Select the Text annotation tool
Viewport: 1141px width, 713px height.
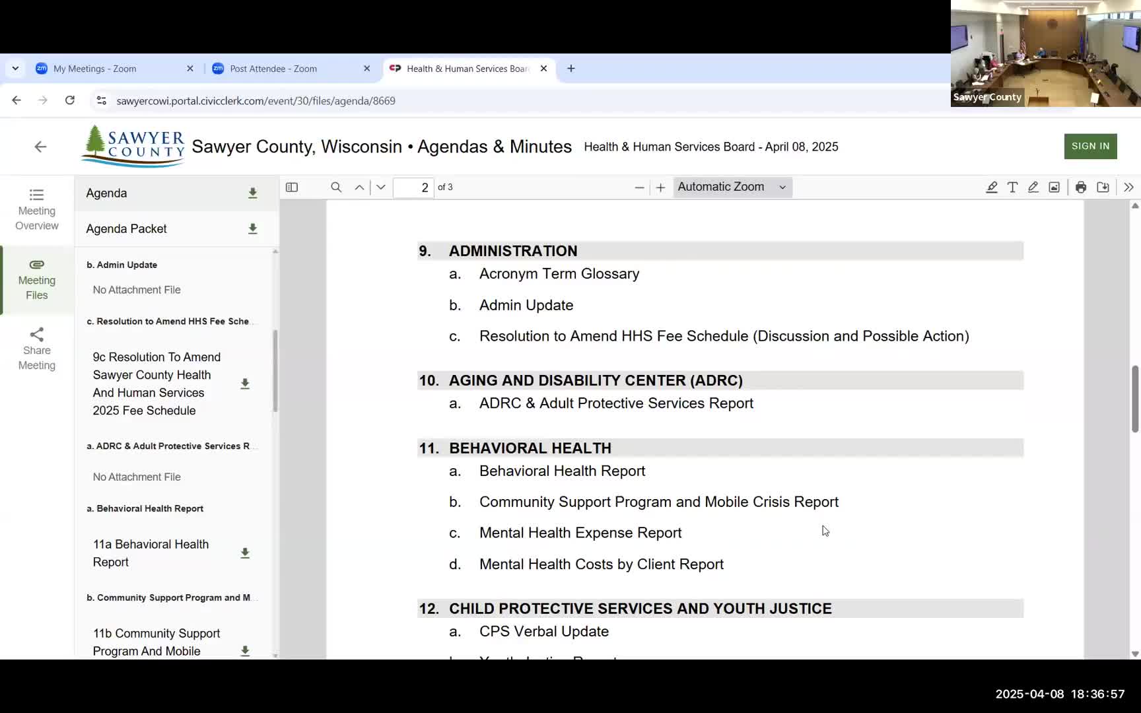point(1013,187)
